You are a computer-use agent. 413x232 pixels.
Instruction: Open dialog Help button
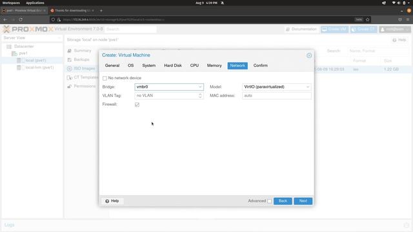112,201
